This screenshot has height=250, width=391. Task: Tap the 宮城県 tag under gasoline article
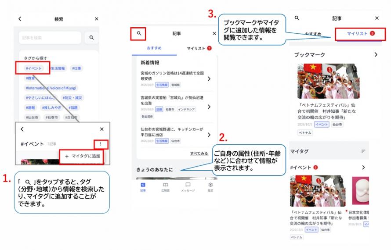click(176, 85)
